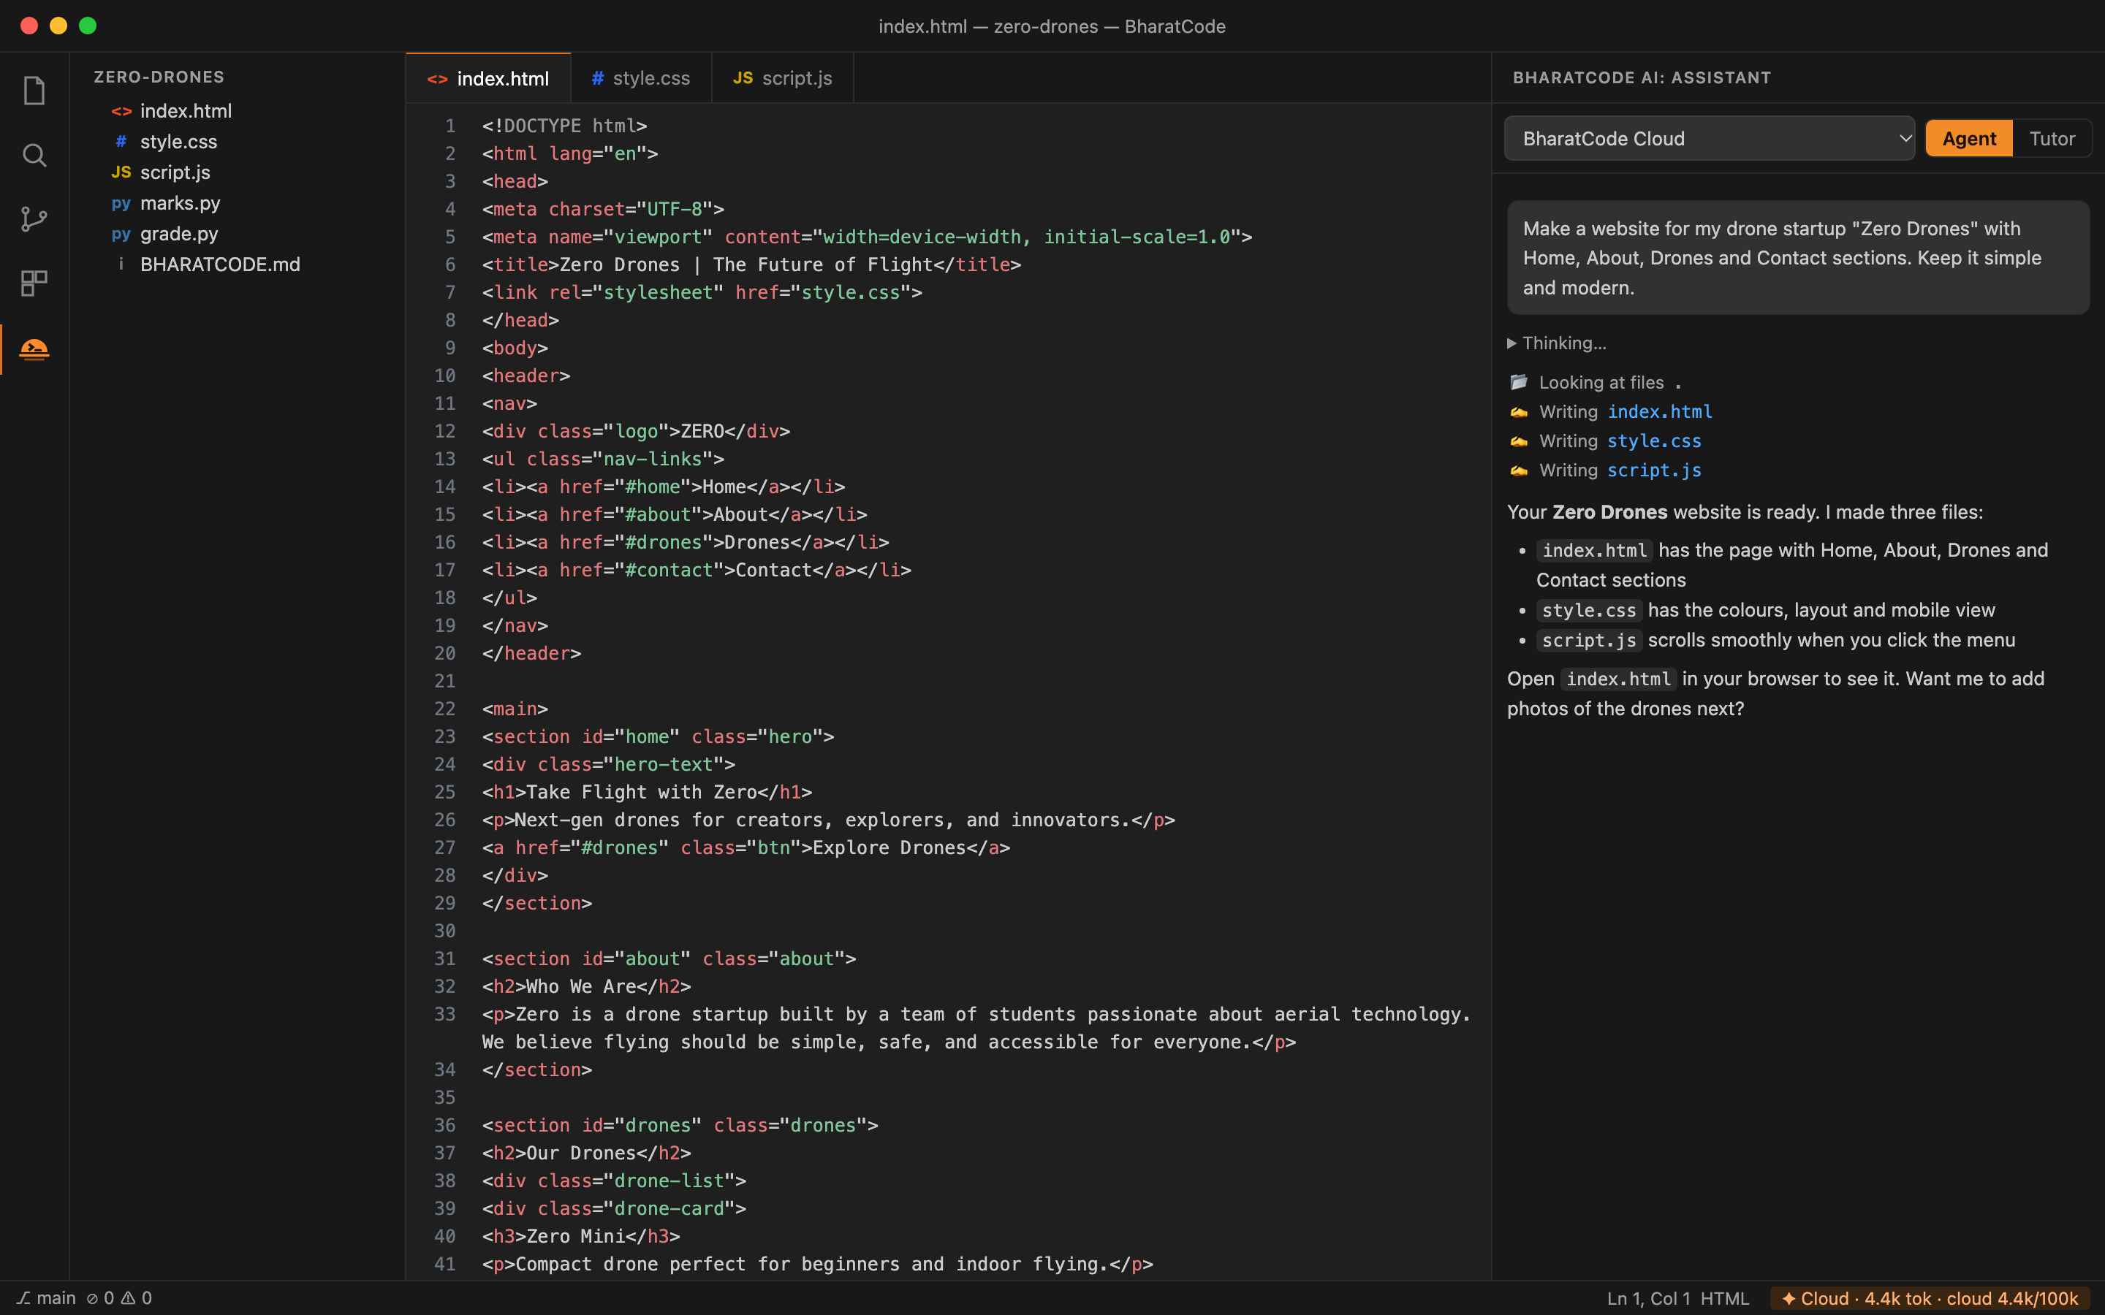Click the writing icon beside Writing index.html
Image resolution: width=2105 pixels, height=1315 pixels.
1519,411
